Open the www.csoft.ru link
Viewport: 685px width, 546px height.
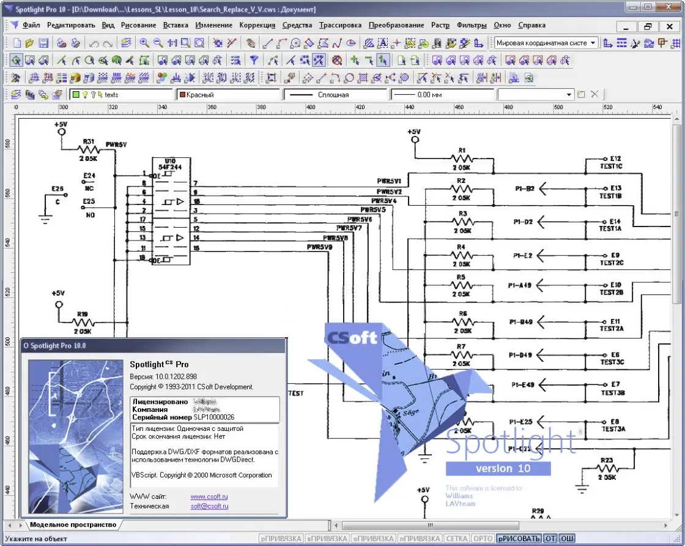209,496
